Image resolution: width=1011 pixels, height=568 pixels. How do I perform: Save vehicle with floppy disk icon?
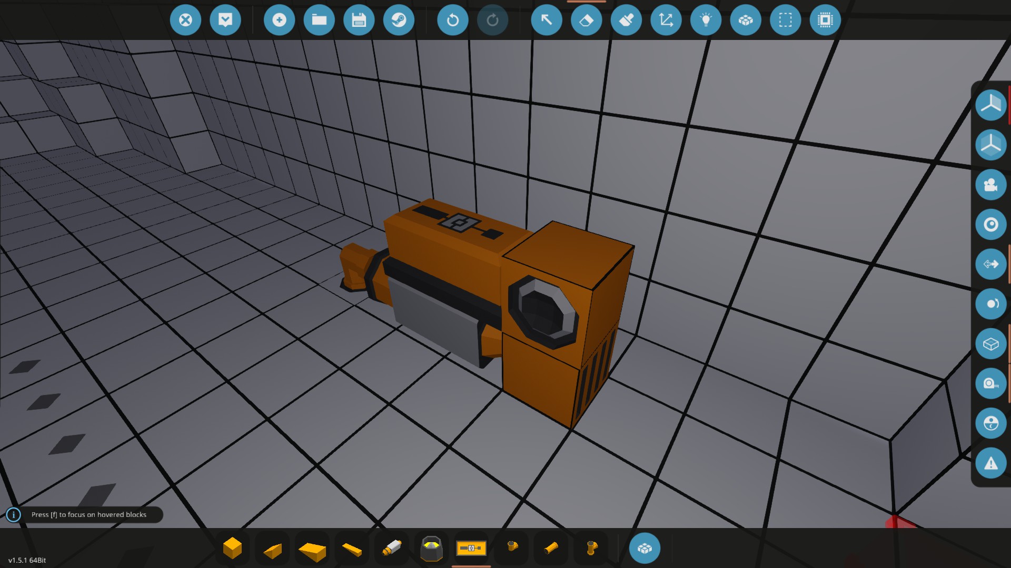[x=359, y=20]
